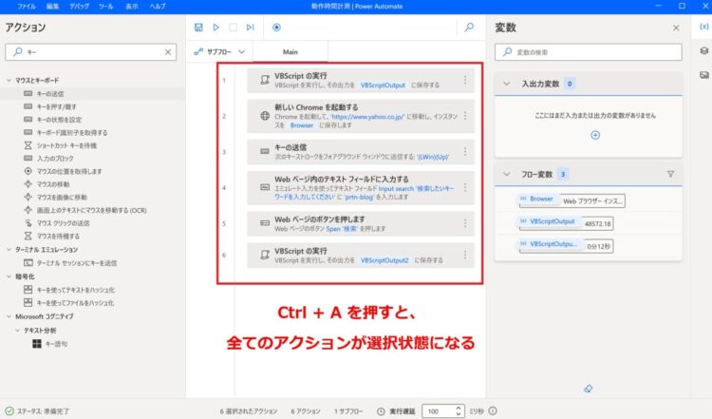Collapse the 入出力変数 section
This screenshot has height=419, width=712.
tap(507, 84)
